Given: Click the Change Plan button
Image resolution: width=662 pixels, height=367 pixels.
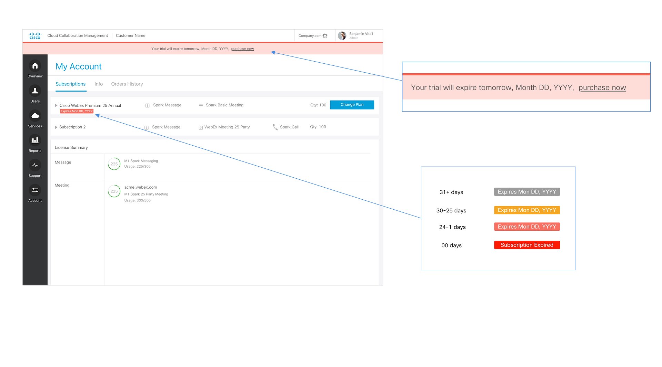Looking at the screenshot, I should pos(352,105).
